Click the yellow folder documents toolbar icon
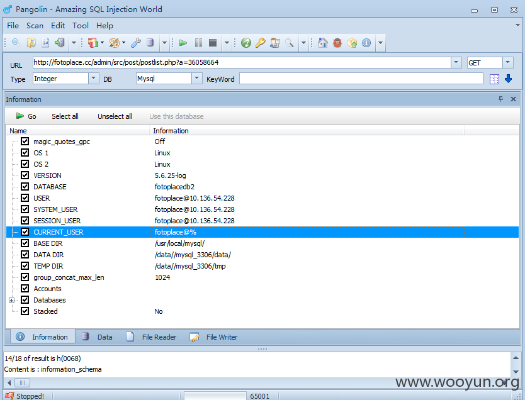The image size is (525, 400). 31,43
